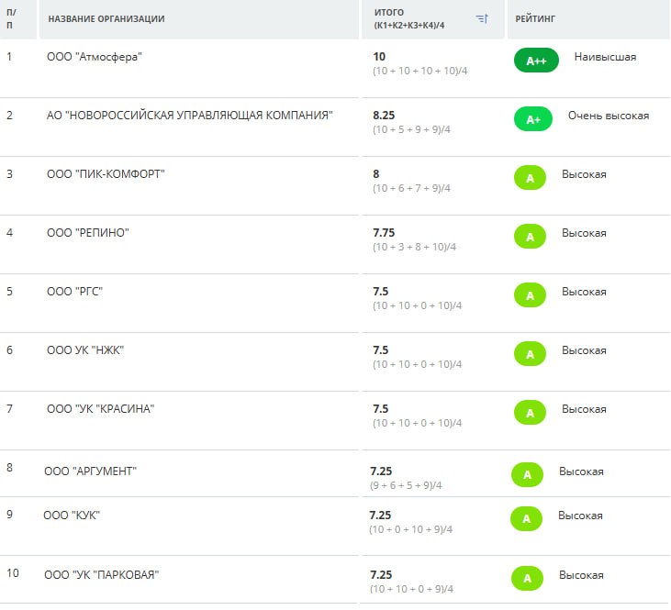Image resolution: width=671 pixels, height=610 pixels.
Task: Open organization ООО "ПИК-КОМФОРТ"
Action: click(x=106, y=174)
